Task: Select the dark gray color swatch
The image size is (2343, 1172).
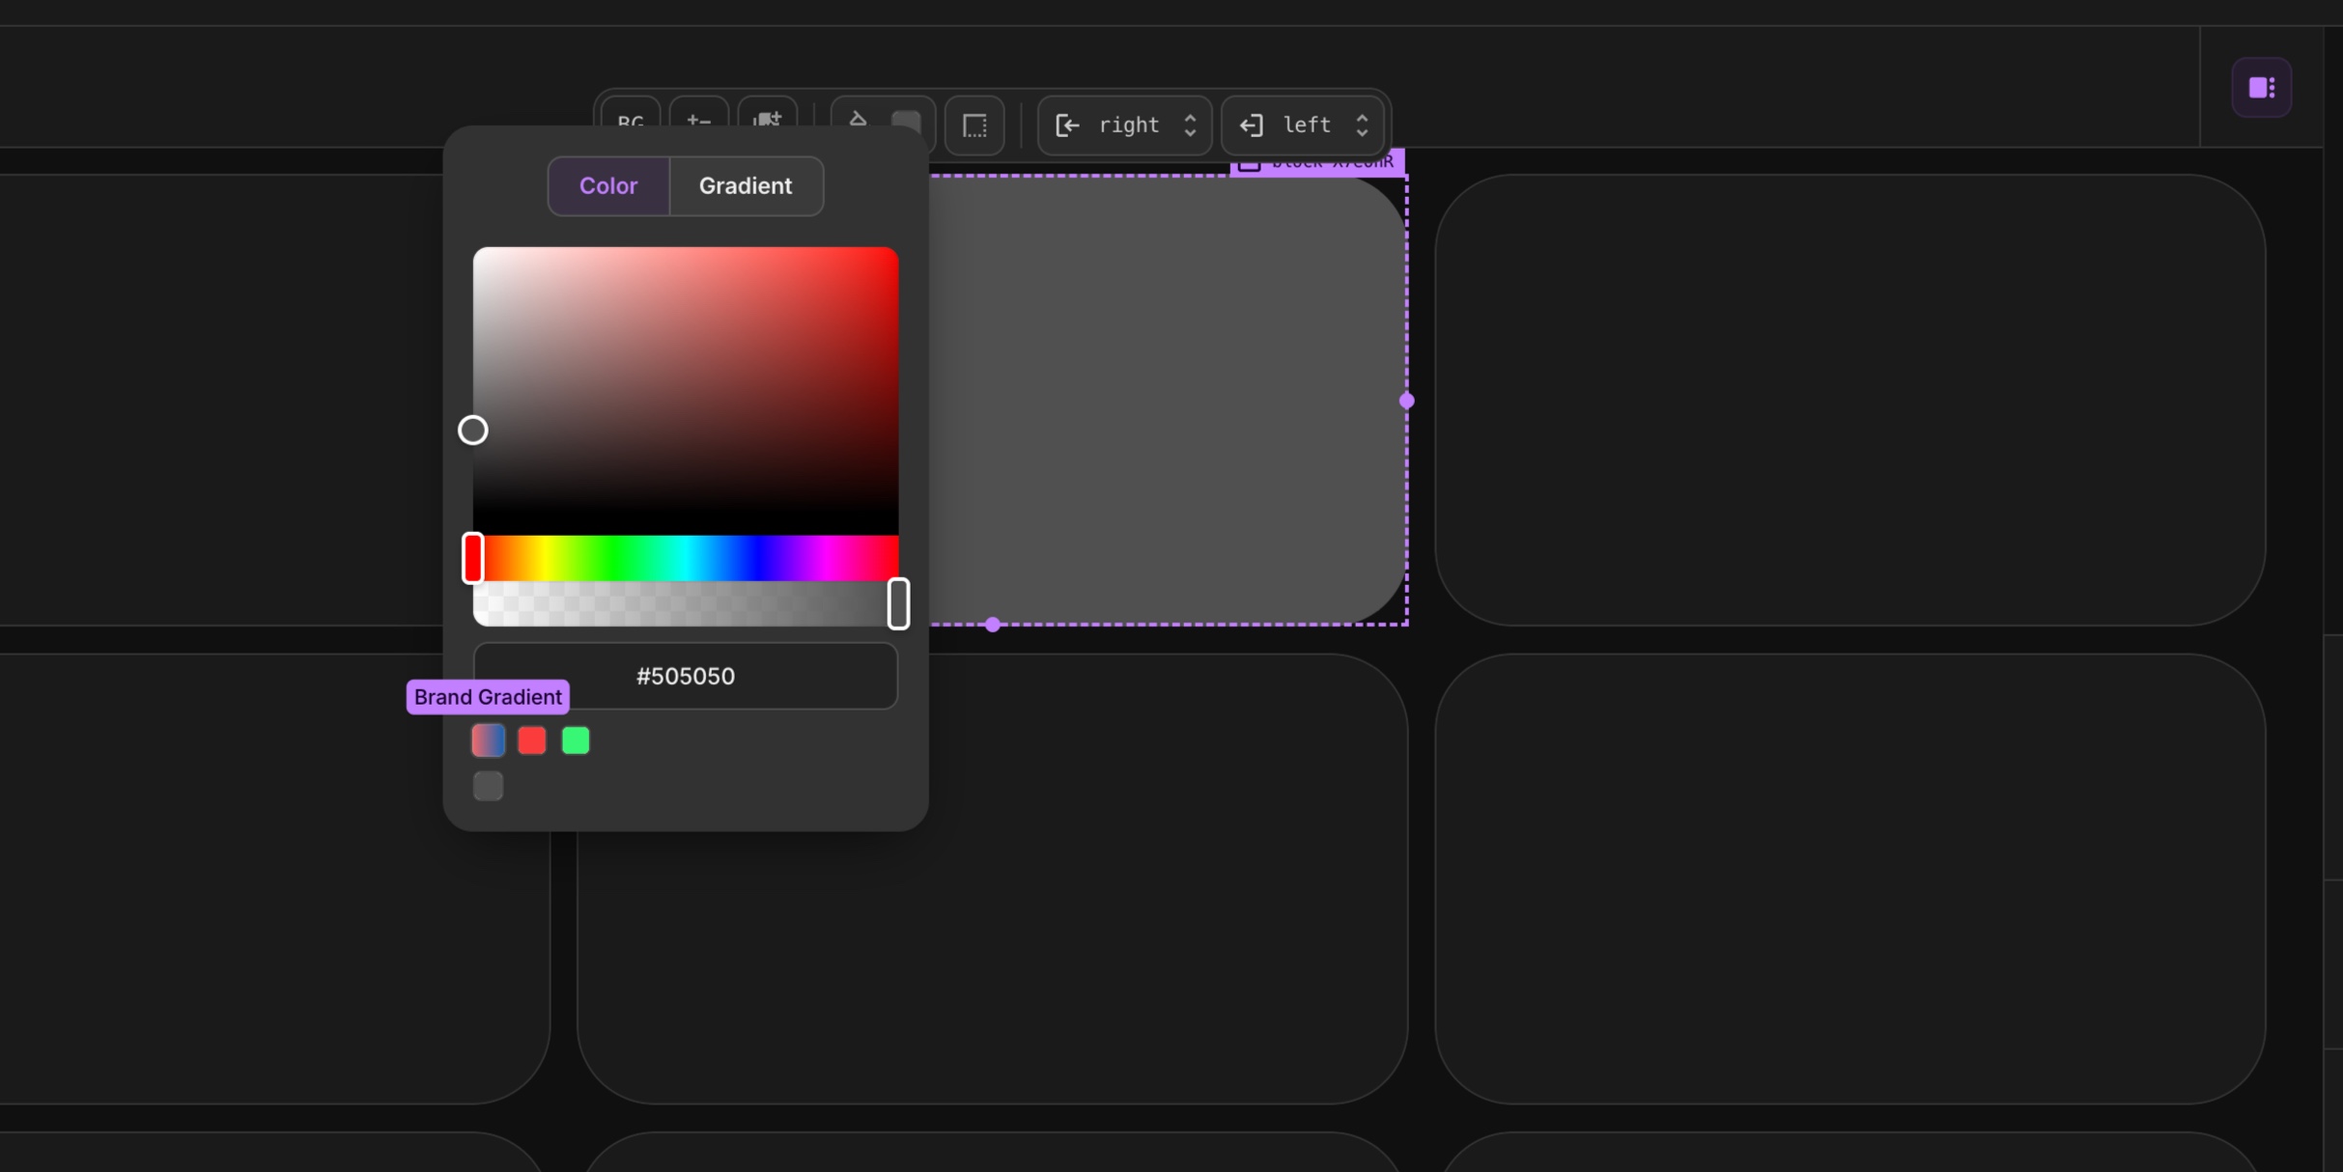Action: point(488,786)
